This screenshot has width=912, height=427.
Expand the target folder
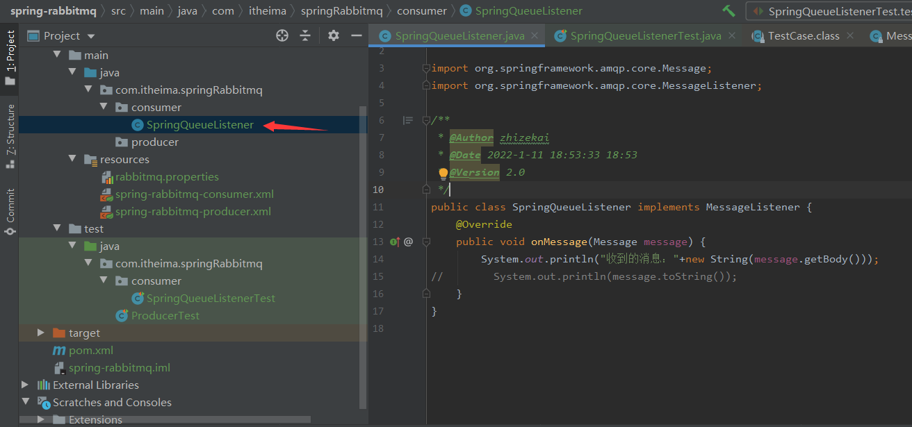[41, 333]
